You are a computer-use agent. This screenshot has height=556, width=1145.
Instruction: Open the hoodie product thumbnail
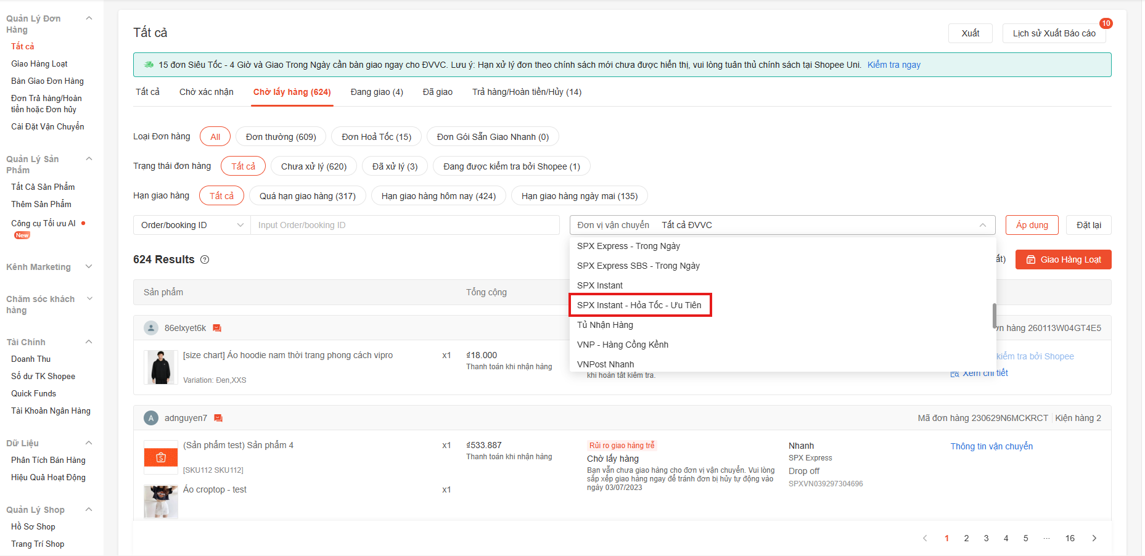[x=161, y=367]
